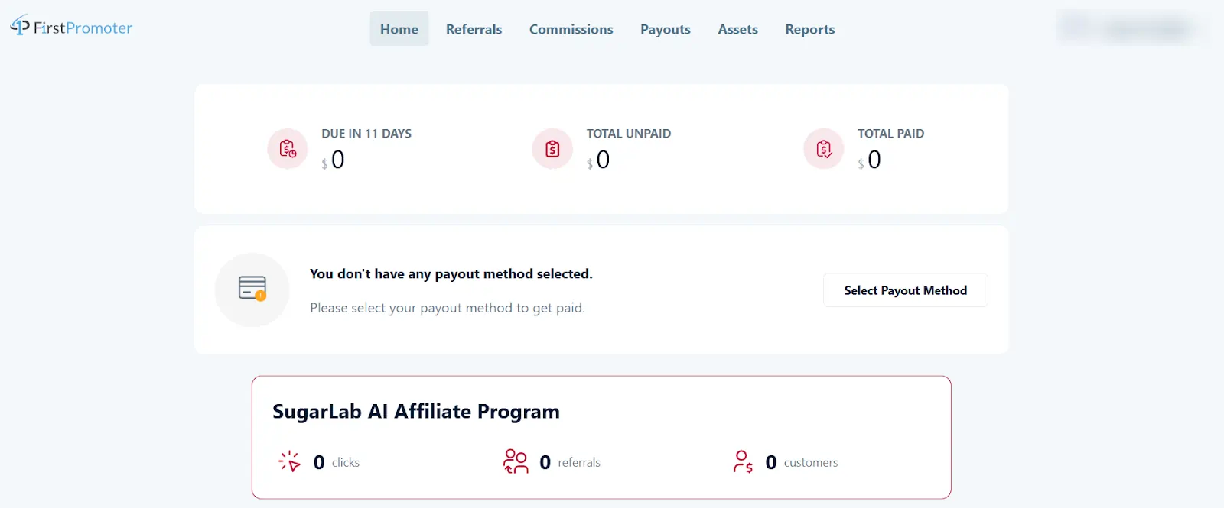Click the referrals people icon
The width and height of the screenshot is (1224, 508).
click(x=515, y=461)
